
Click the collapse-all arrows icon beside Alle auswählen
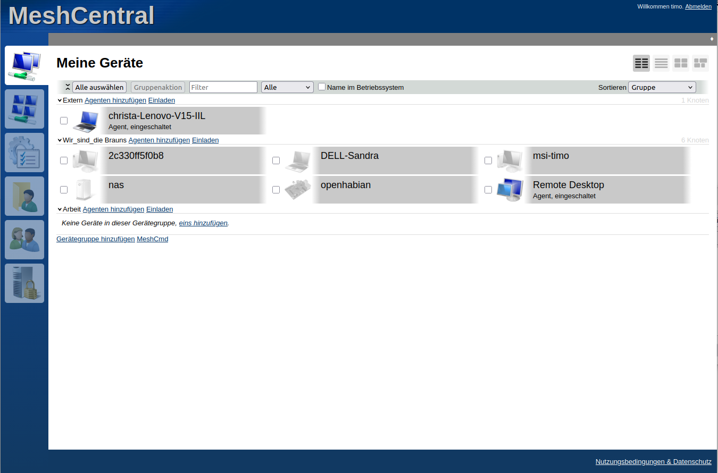coord(68,87)
